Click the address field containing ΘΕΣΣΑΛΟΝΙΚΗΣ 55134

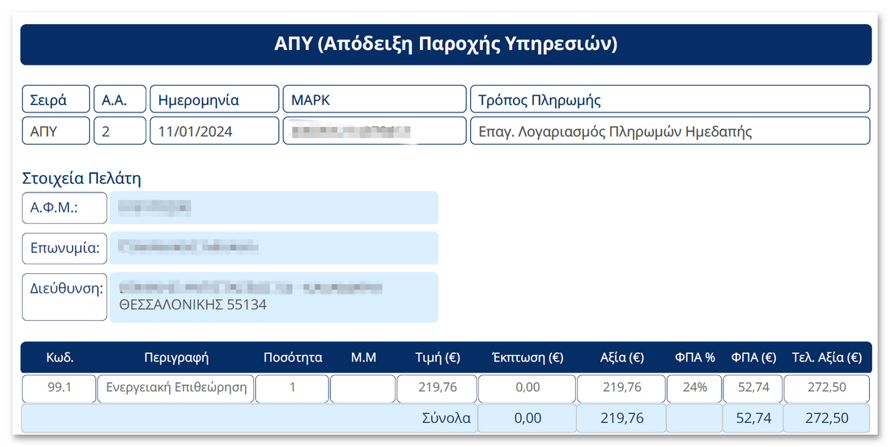point(273,297)
